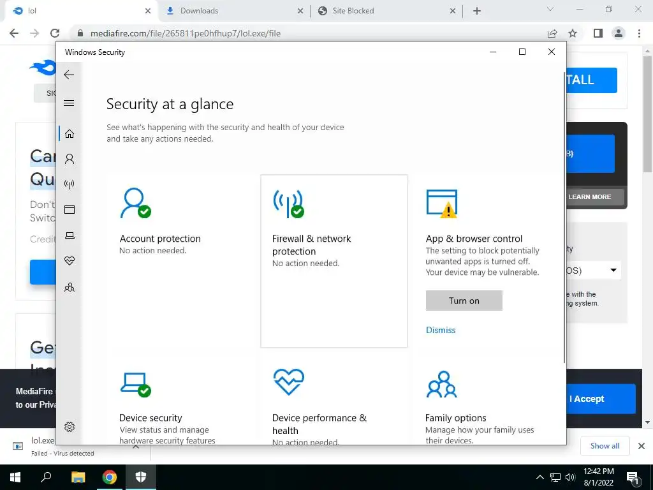This screenshot has width=653, height=490.
Task: Toggle Chrome side panel icon
Action: point(598,33)
